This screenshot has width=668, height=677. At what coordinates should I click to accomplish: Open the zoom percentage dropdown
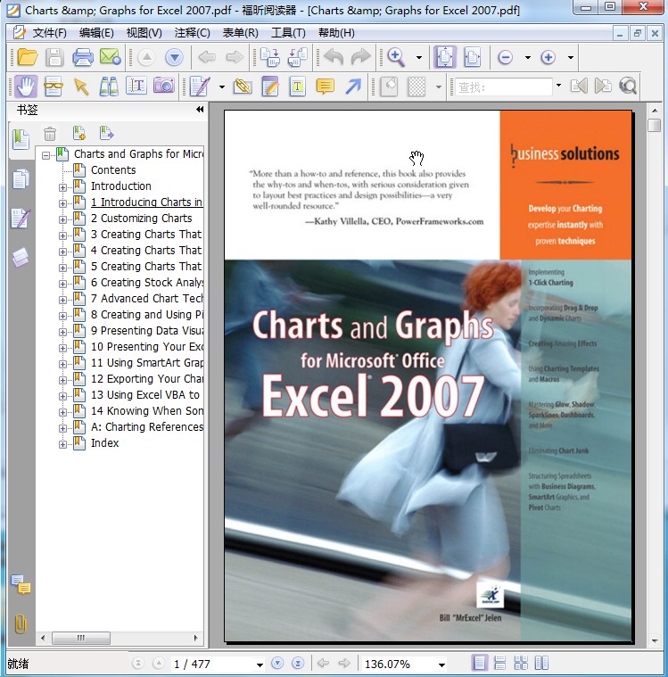(x=441, y=665)
